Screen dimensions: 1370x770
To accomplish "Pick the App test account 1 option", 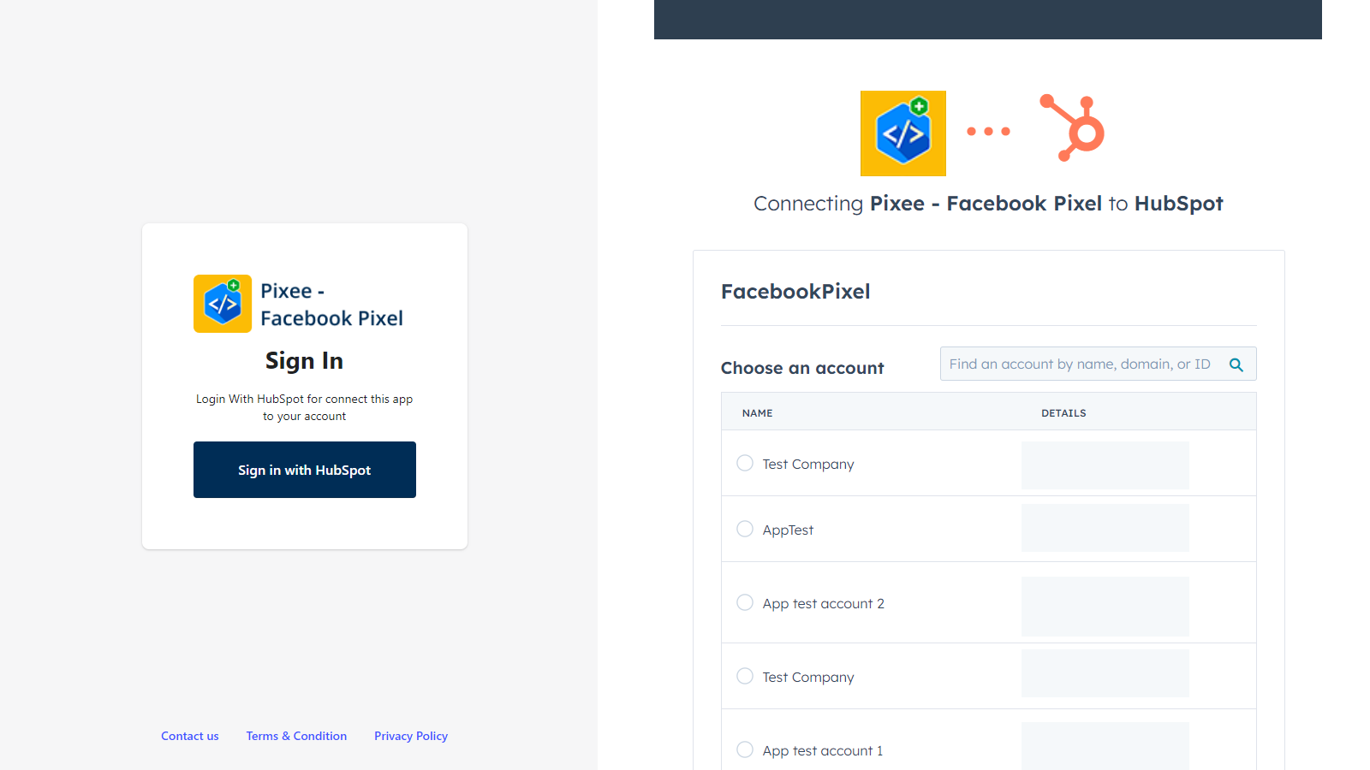I will point(744,749).
